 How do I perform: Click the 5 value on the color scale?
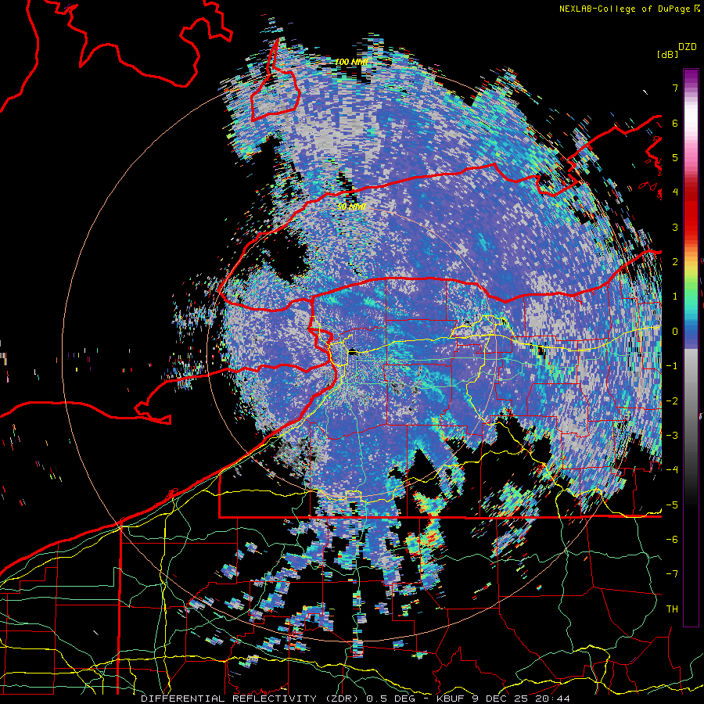pos(675,157)
